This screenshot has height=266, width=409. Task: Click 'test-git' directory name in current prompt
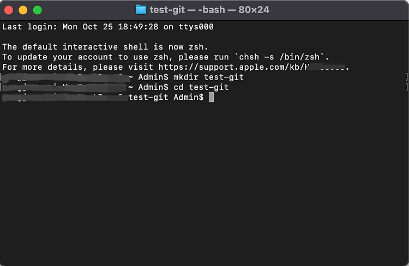pyautogui.click(x=148, y=97)
